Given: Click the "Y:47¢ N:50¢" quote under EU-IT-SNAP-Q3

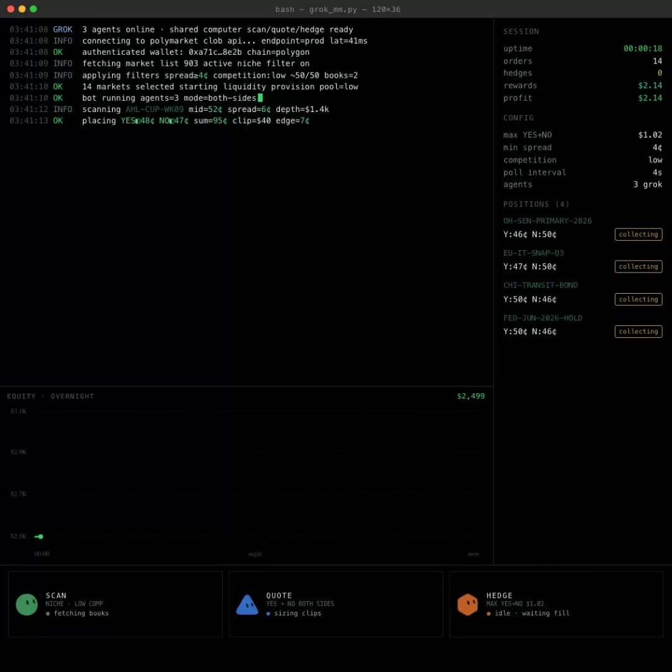Looking at the screenshot, I should point(530,266).
